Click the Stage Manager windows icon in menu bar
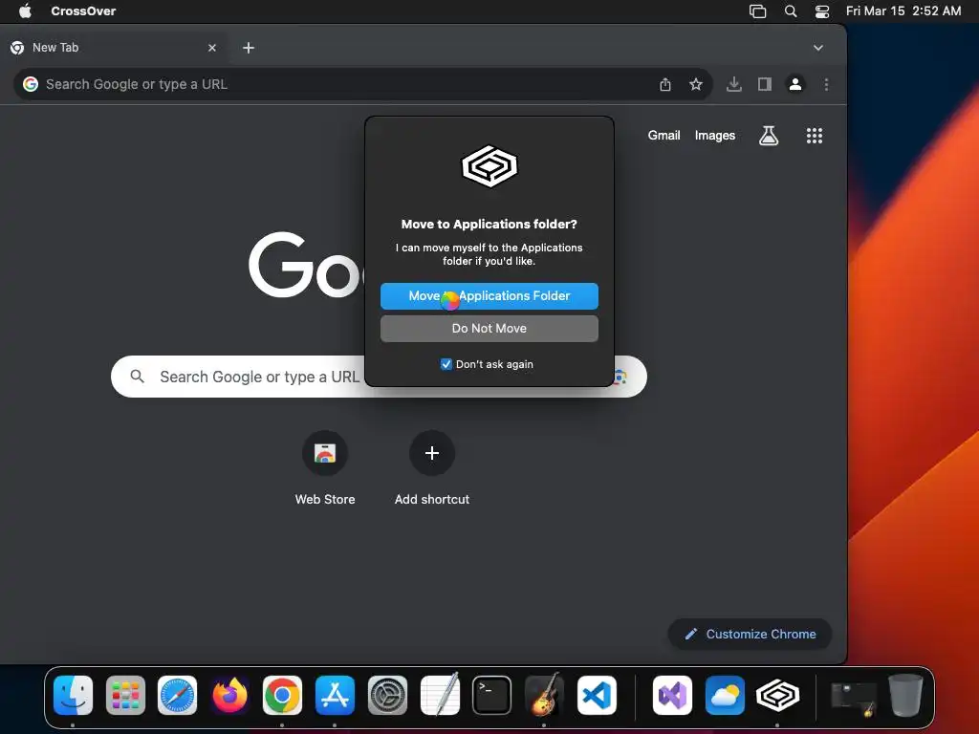 [757, 11]
